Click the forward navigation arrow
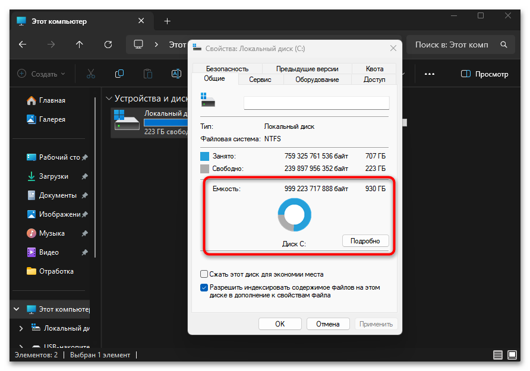The width and height of the screenshot is (530, 371). 51,45
